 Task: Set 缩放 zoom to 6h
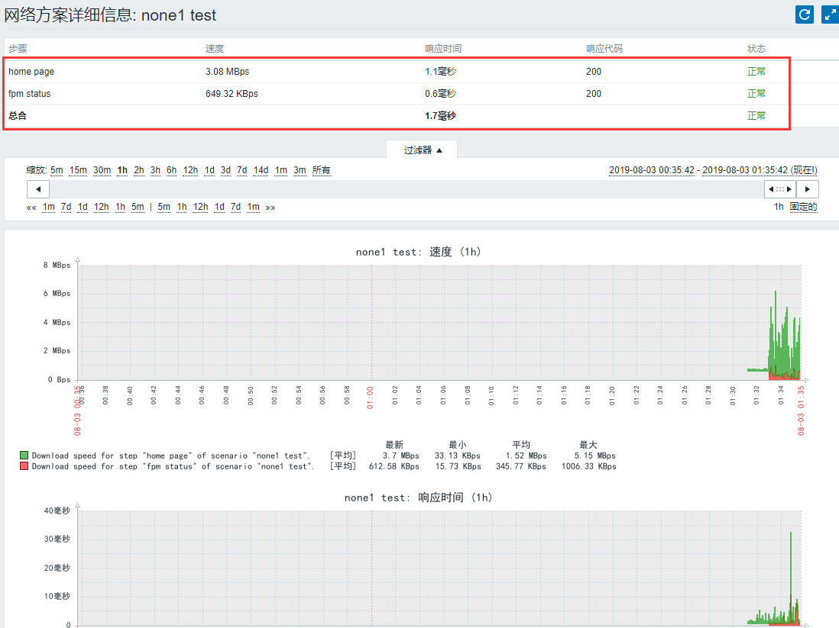171,170
